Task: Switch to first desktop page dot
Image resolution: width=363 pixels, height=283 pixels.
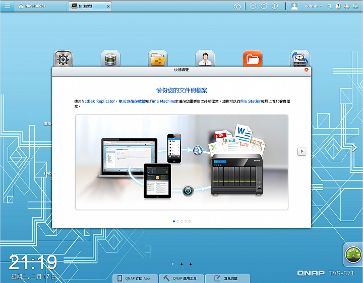Action: pyautogui.click(x=173, y=264)
